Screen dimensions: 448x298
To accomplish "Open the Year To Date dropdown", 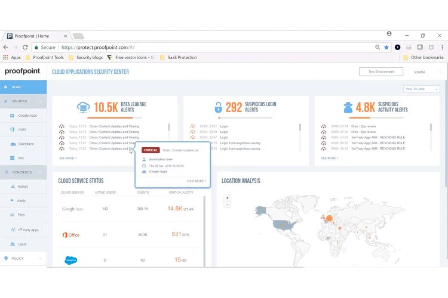I will point(422,89).
